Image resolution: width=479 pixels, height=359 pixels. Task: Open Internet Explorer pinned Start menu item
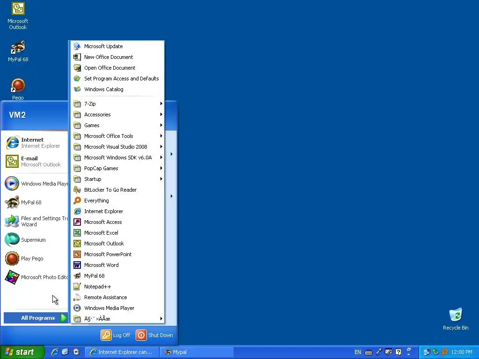click(x=35, y=143)
